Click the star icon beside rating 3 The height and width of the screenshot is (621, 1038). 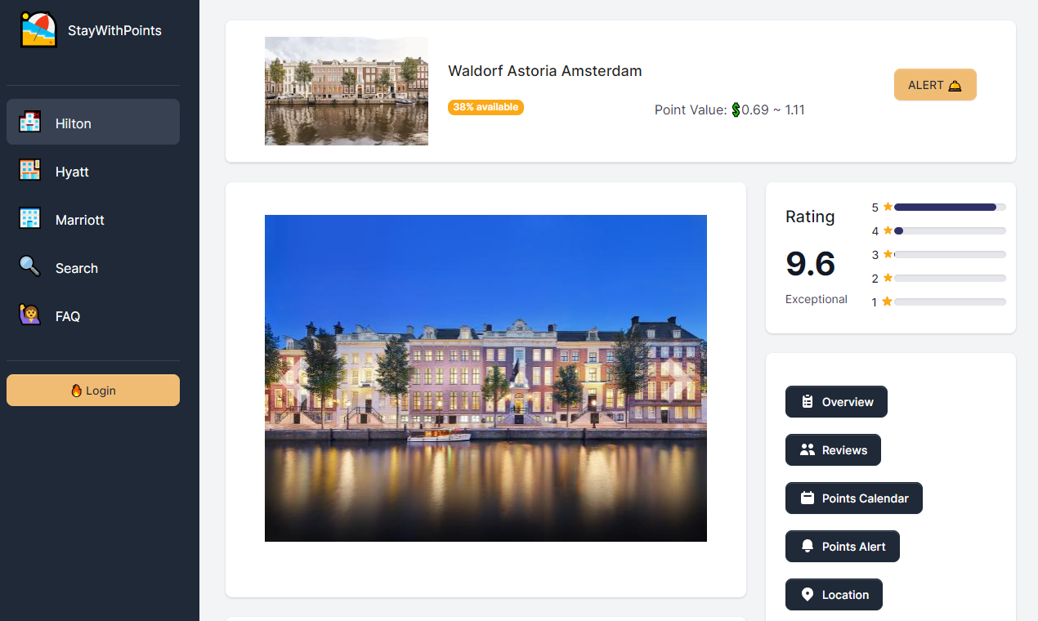(x=888, y=254)
